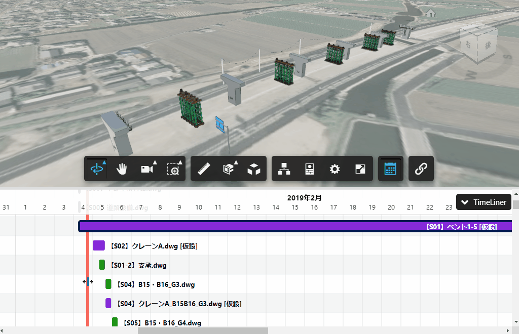Image resolution: width=519 pixels, height=334 pixels.
Task: Toggle full screen mode icon
Action: [x=360, y=169]
